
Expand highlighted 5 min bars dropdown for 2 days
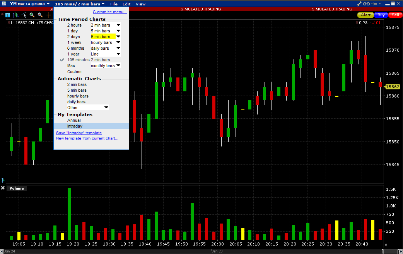pos(118,37)
